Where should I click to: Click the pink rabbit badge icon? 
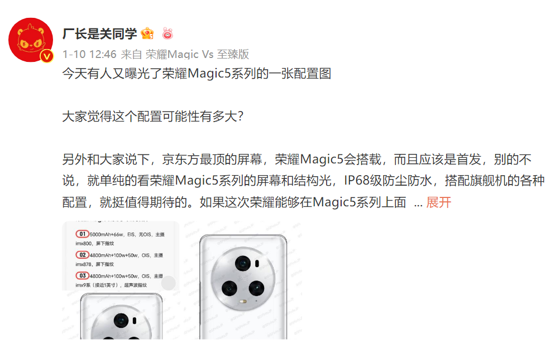coord(167,33)
